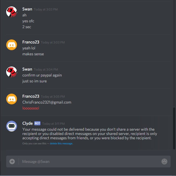Click Franco23's orange avatar at 3:03 PM
The width and height of the screenshot is (176, 176).
tap(12, 45)
